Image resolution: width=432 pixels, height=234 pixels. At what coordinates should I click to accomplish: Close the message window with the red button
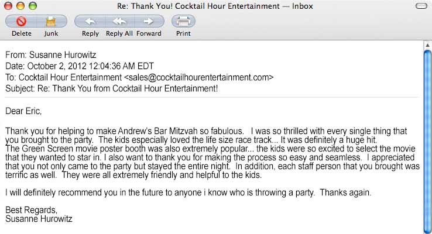point(9,6)
